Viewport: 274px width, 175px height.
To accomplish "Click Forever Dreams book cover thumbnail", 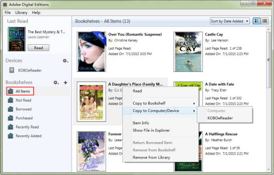I will [x=91, y=151].
